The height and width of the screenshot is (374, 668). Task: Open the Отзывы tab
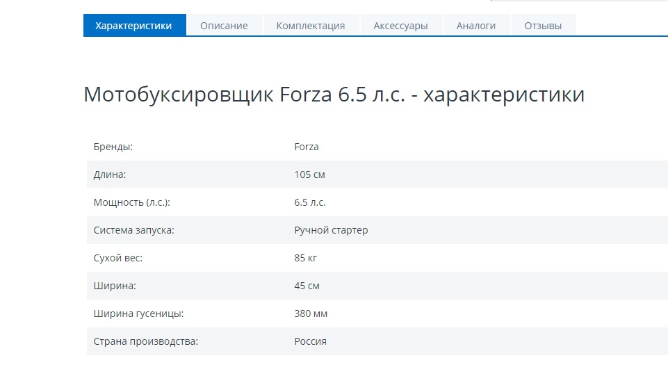(x=543, y=26)
